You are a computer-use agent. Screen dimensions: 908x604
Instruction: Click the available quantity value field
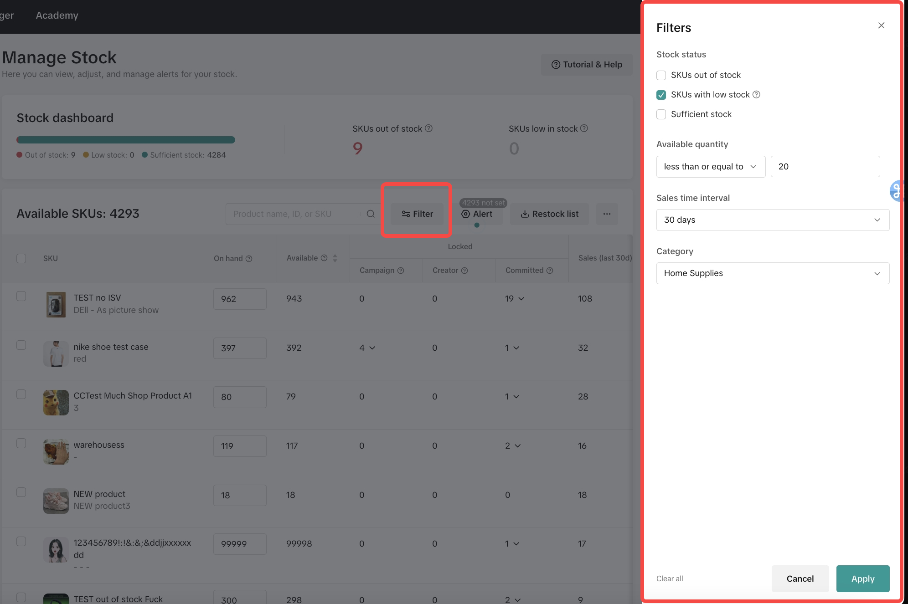[x=825, y=167]
